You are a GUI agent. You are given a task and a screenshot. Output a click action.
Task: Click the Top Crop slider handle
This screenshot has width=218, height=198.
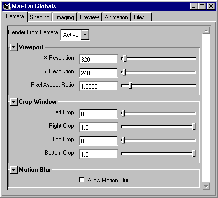(123, 140)
